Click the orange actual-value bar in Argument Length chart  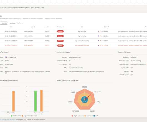[41, 101]
